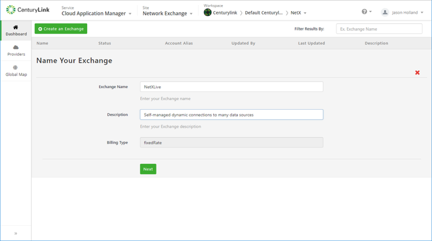This screenshot has width=432, height=241.
Task: Sort by Account Alias column header
Action: 179,43
